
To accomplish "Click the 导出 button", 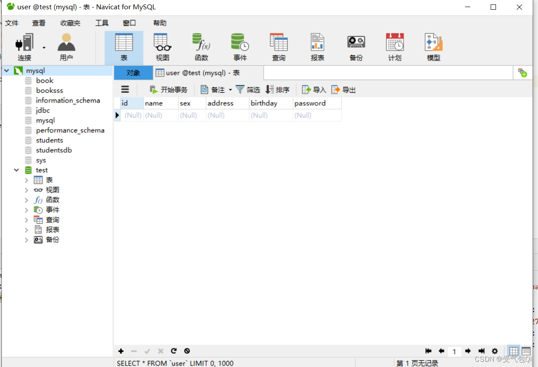I will pyautogui.click(x=343, y=89).
